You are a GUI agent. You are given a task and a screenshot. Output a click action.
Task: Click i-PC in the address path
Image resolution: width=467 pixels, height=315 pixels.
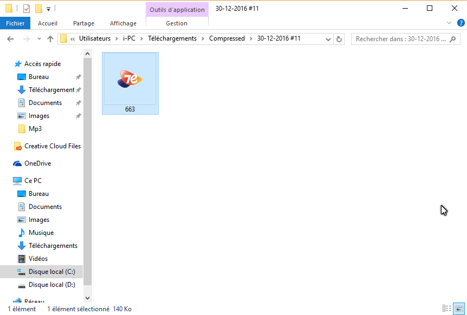click(129, 38)
